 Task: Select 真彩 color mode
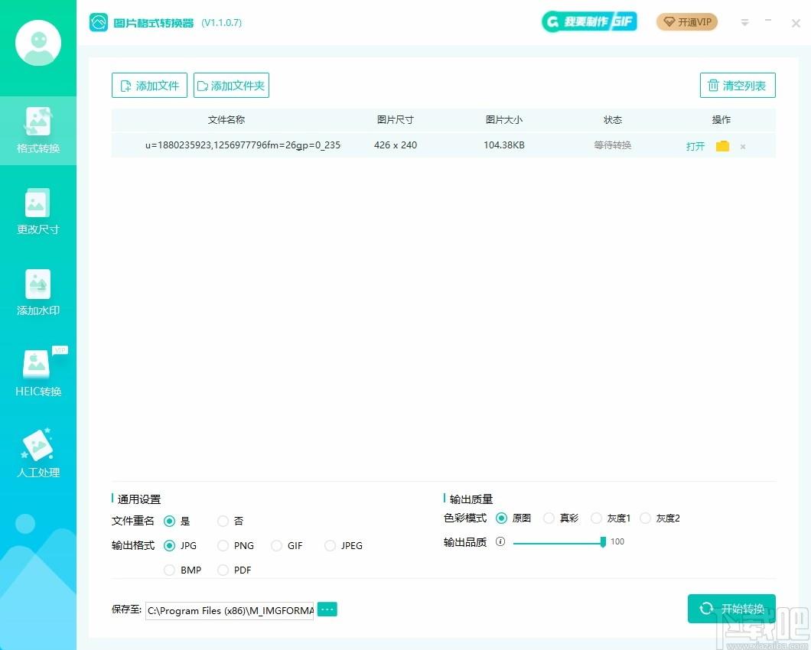click(x=549, y=518)
